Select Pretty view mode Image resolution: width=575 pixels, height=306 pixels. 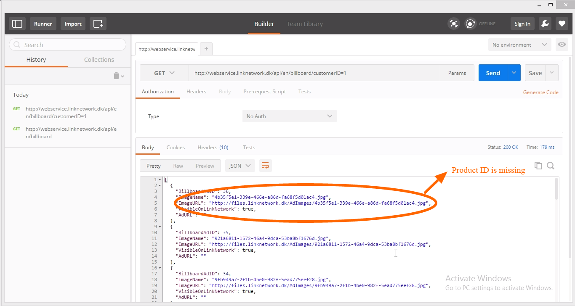click(x=153, y=166)
